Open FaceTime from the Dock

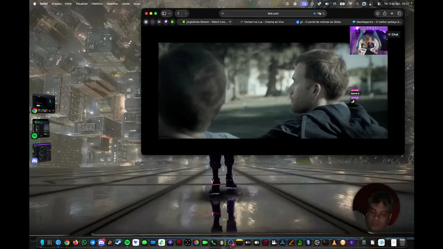(x=205, y=243)
